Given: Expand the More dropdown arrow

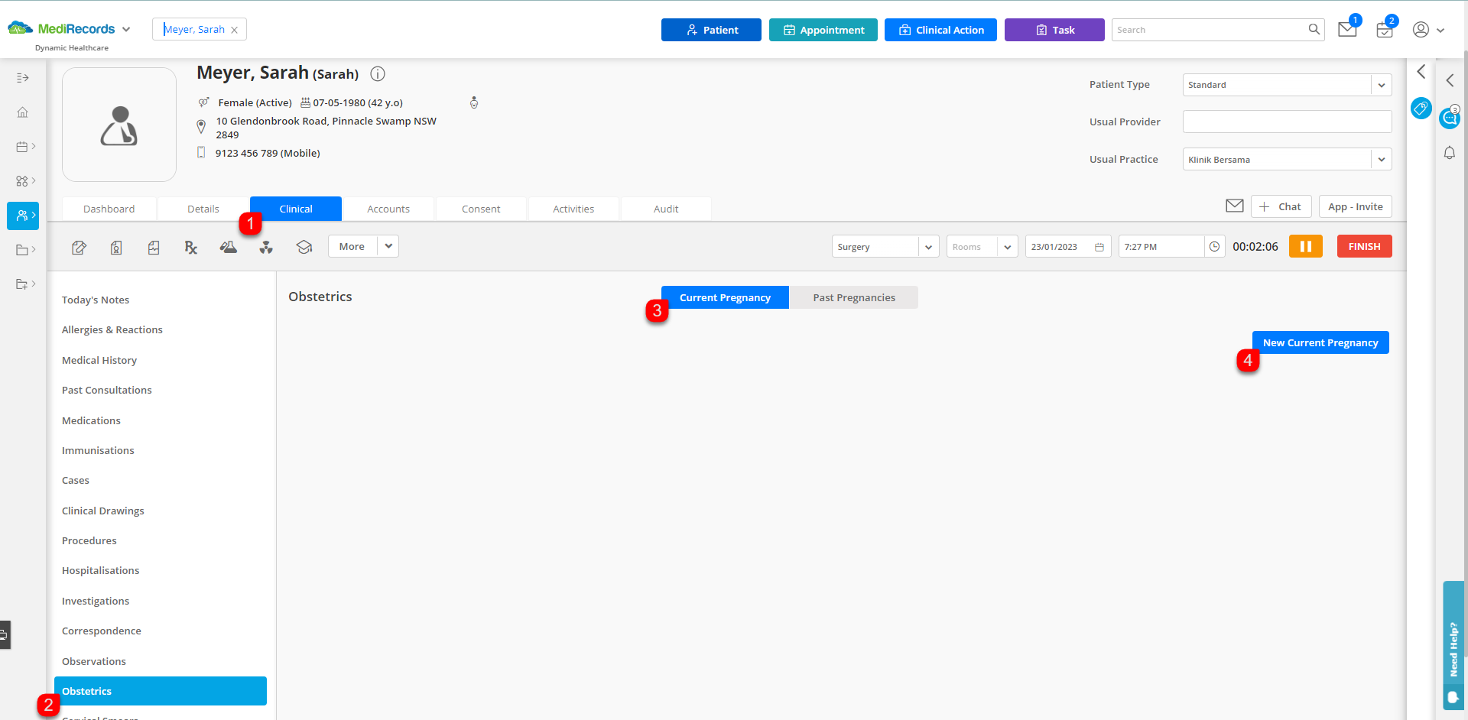Looking at the screenshot, I should [x=388, y=246].
